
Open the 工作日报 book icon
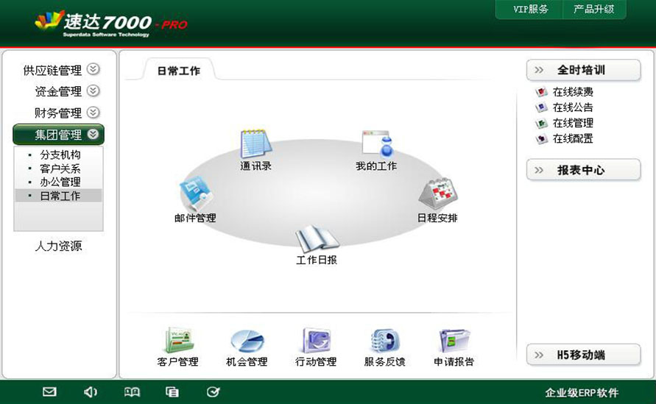click(x=317, y=238)
